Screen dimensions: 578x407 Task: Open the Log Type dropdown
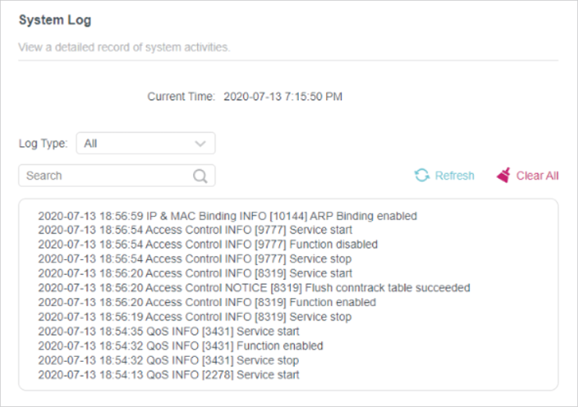tap(145, 143)
